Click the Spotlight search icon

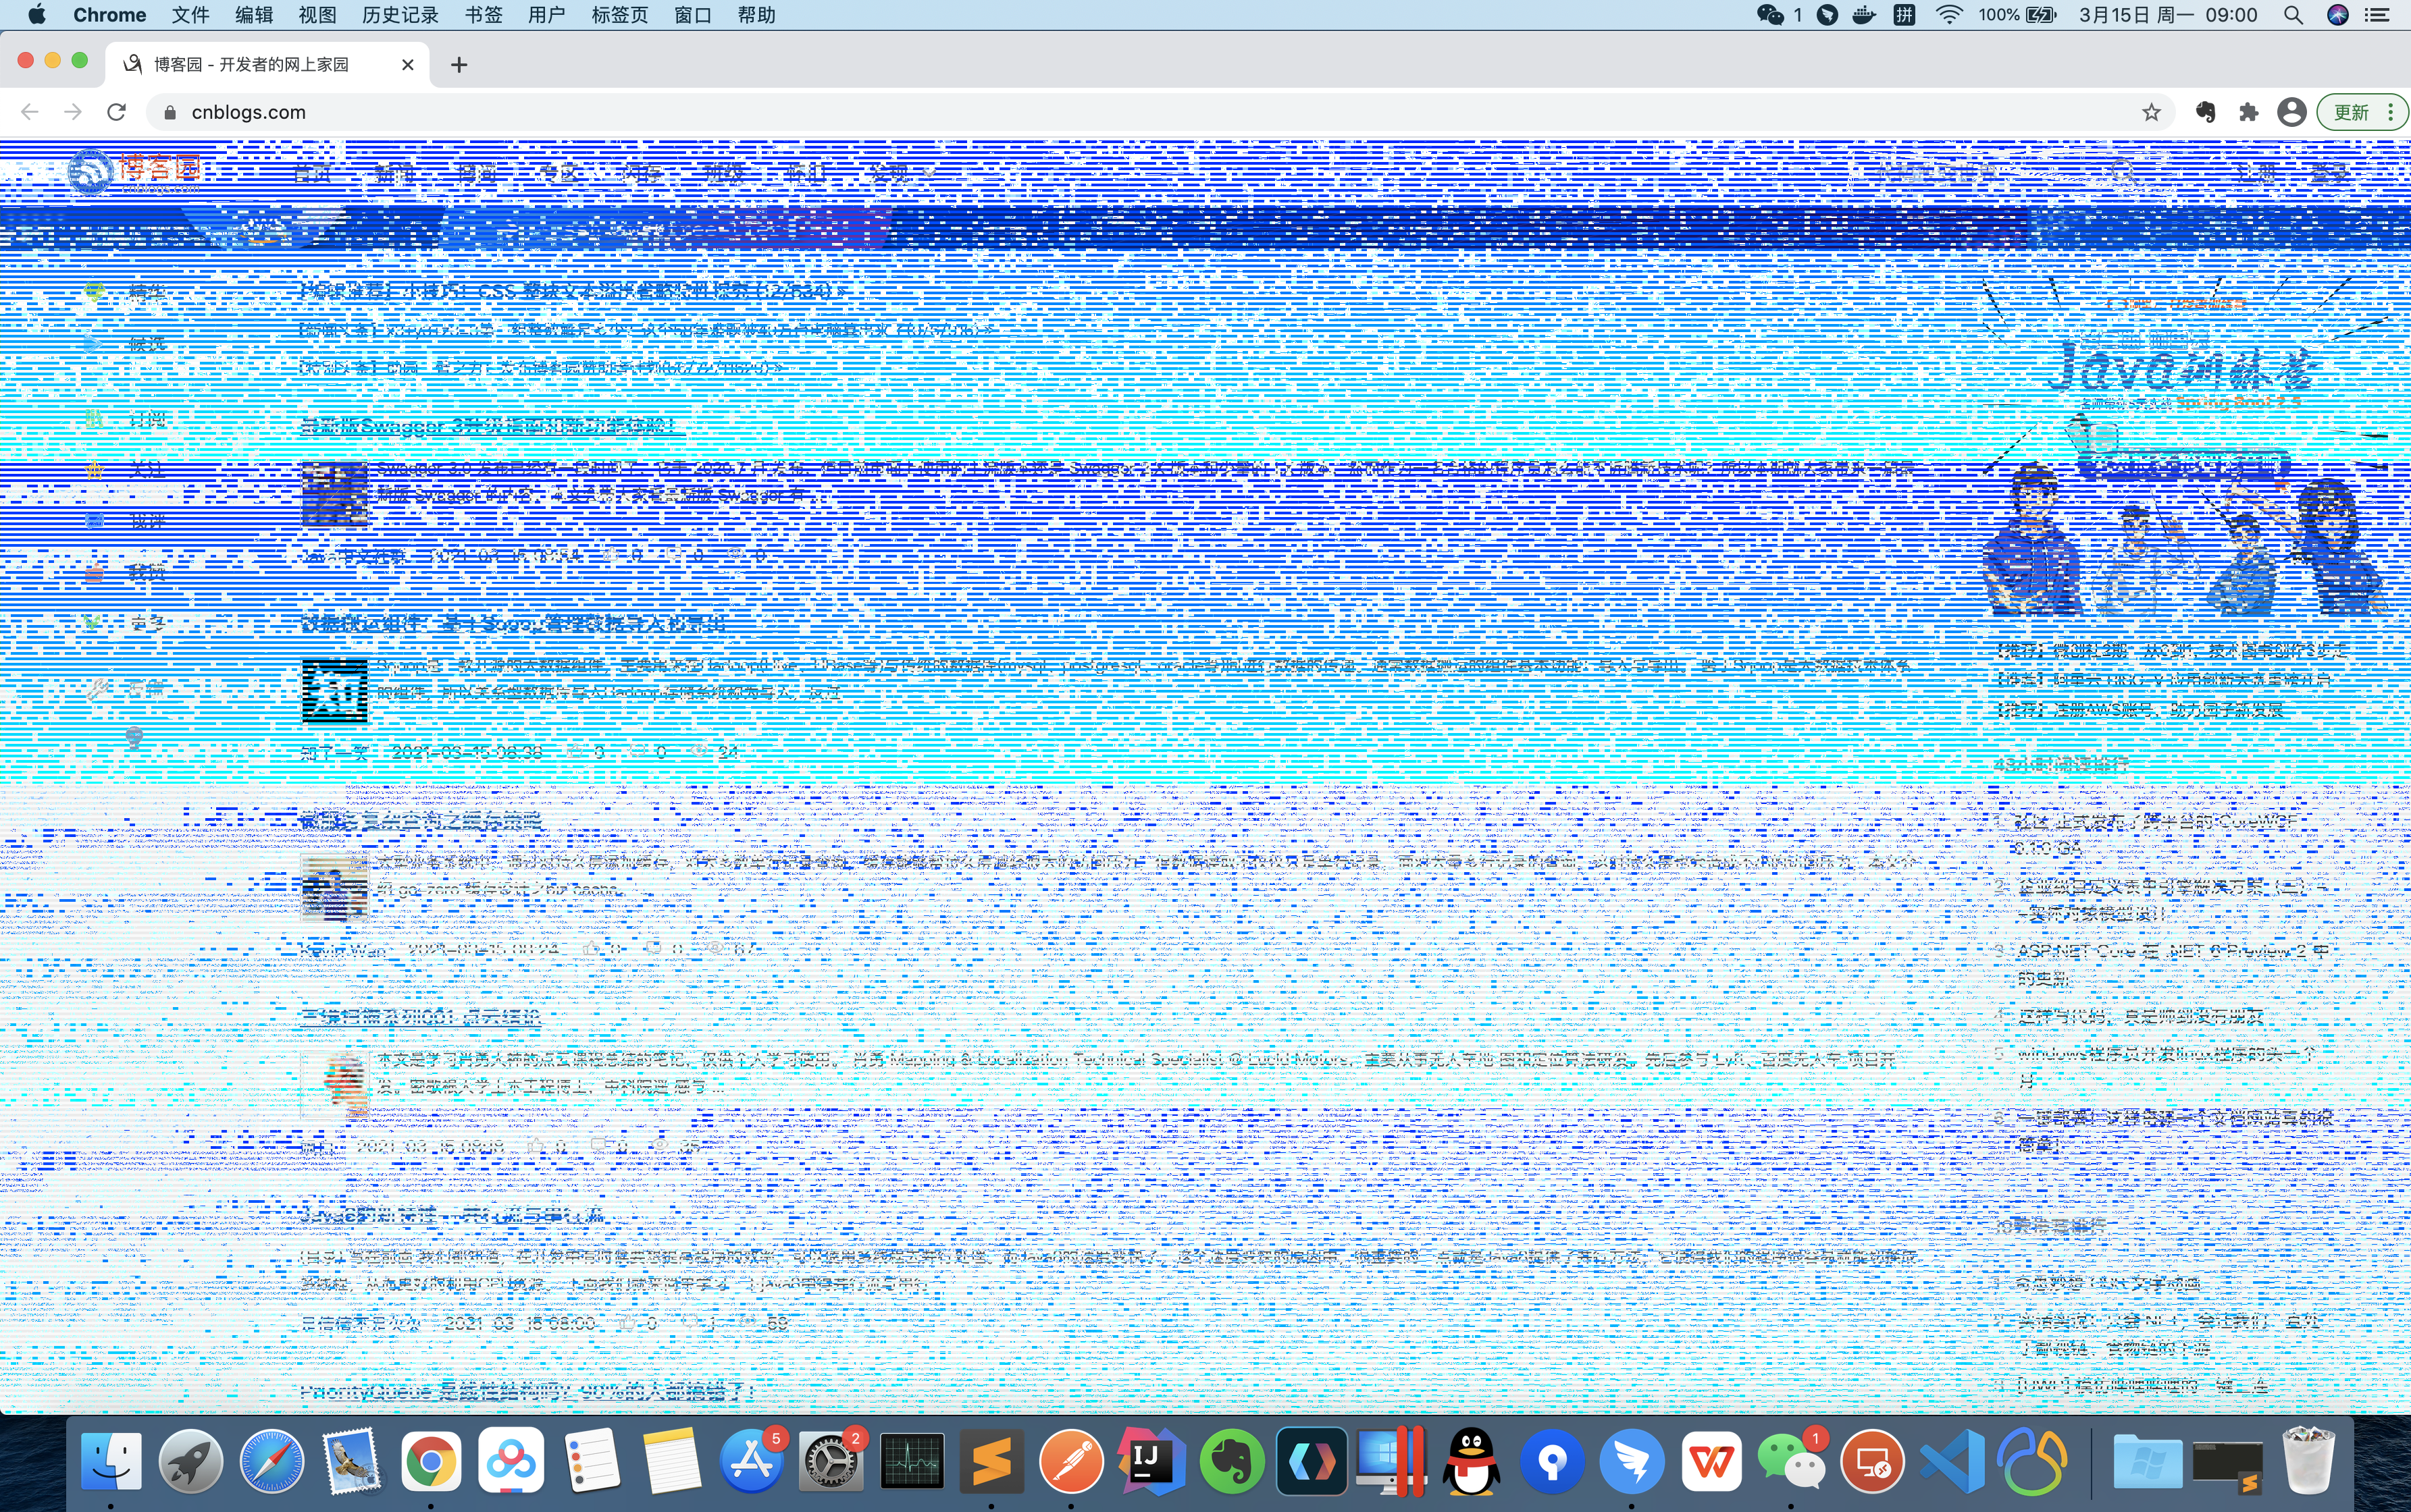point(2293,15)
